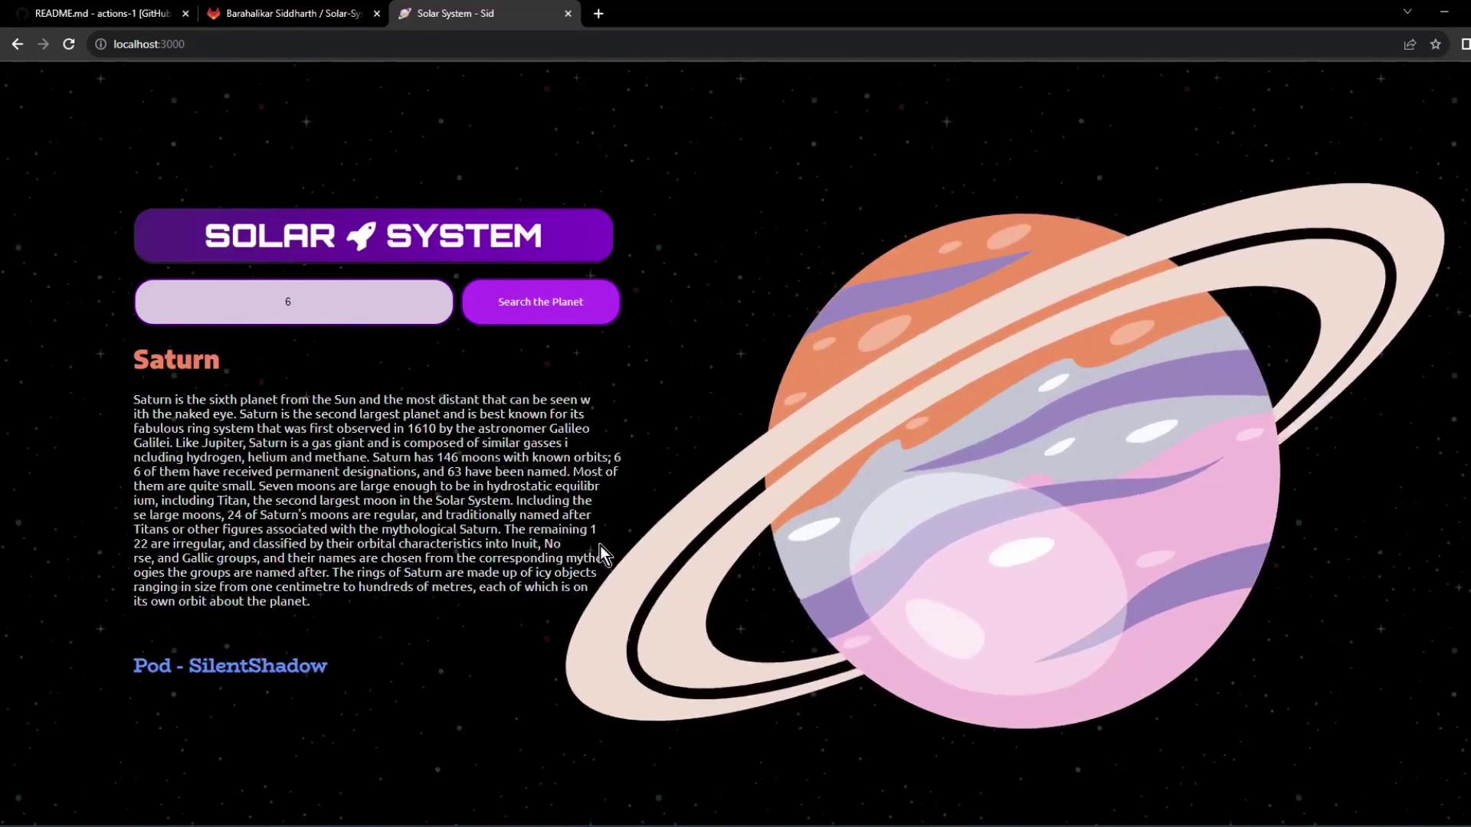Click the rocket icon in the title
This screenshot has width=1471, height=827.
[361, 236]
